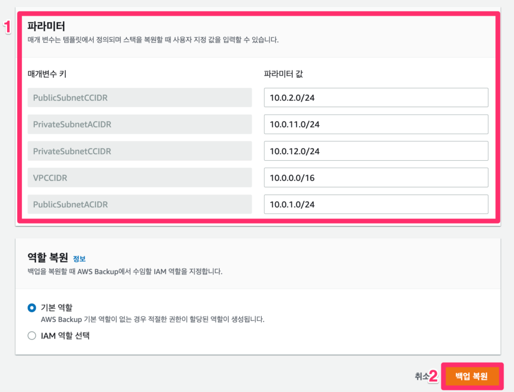Edit the PublicSubnetCCIDR value 10.0.2.0/24
Screen dimensions: 514x392
point(376,97)
